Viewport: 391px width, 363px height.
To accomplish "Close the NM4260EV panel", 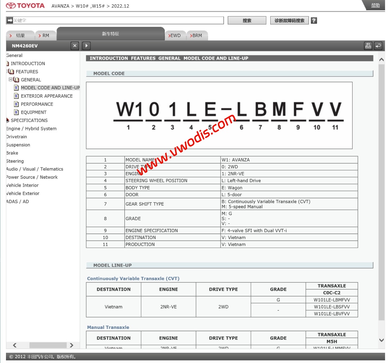I will 75,46.
